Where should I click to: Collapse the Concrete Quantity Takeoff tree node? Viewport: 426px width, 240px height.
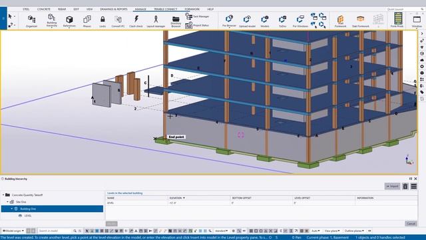point(3,195)
